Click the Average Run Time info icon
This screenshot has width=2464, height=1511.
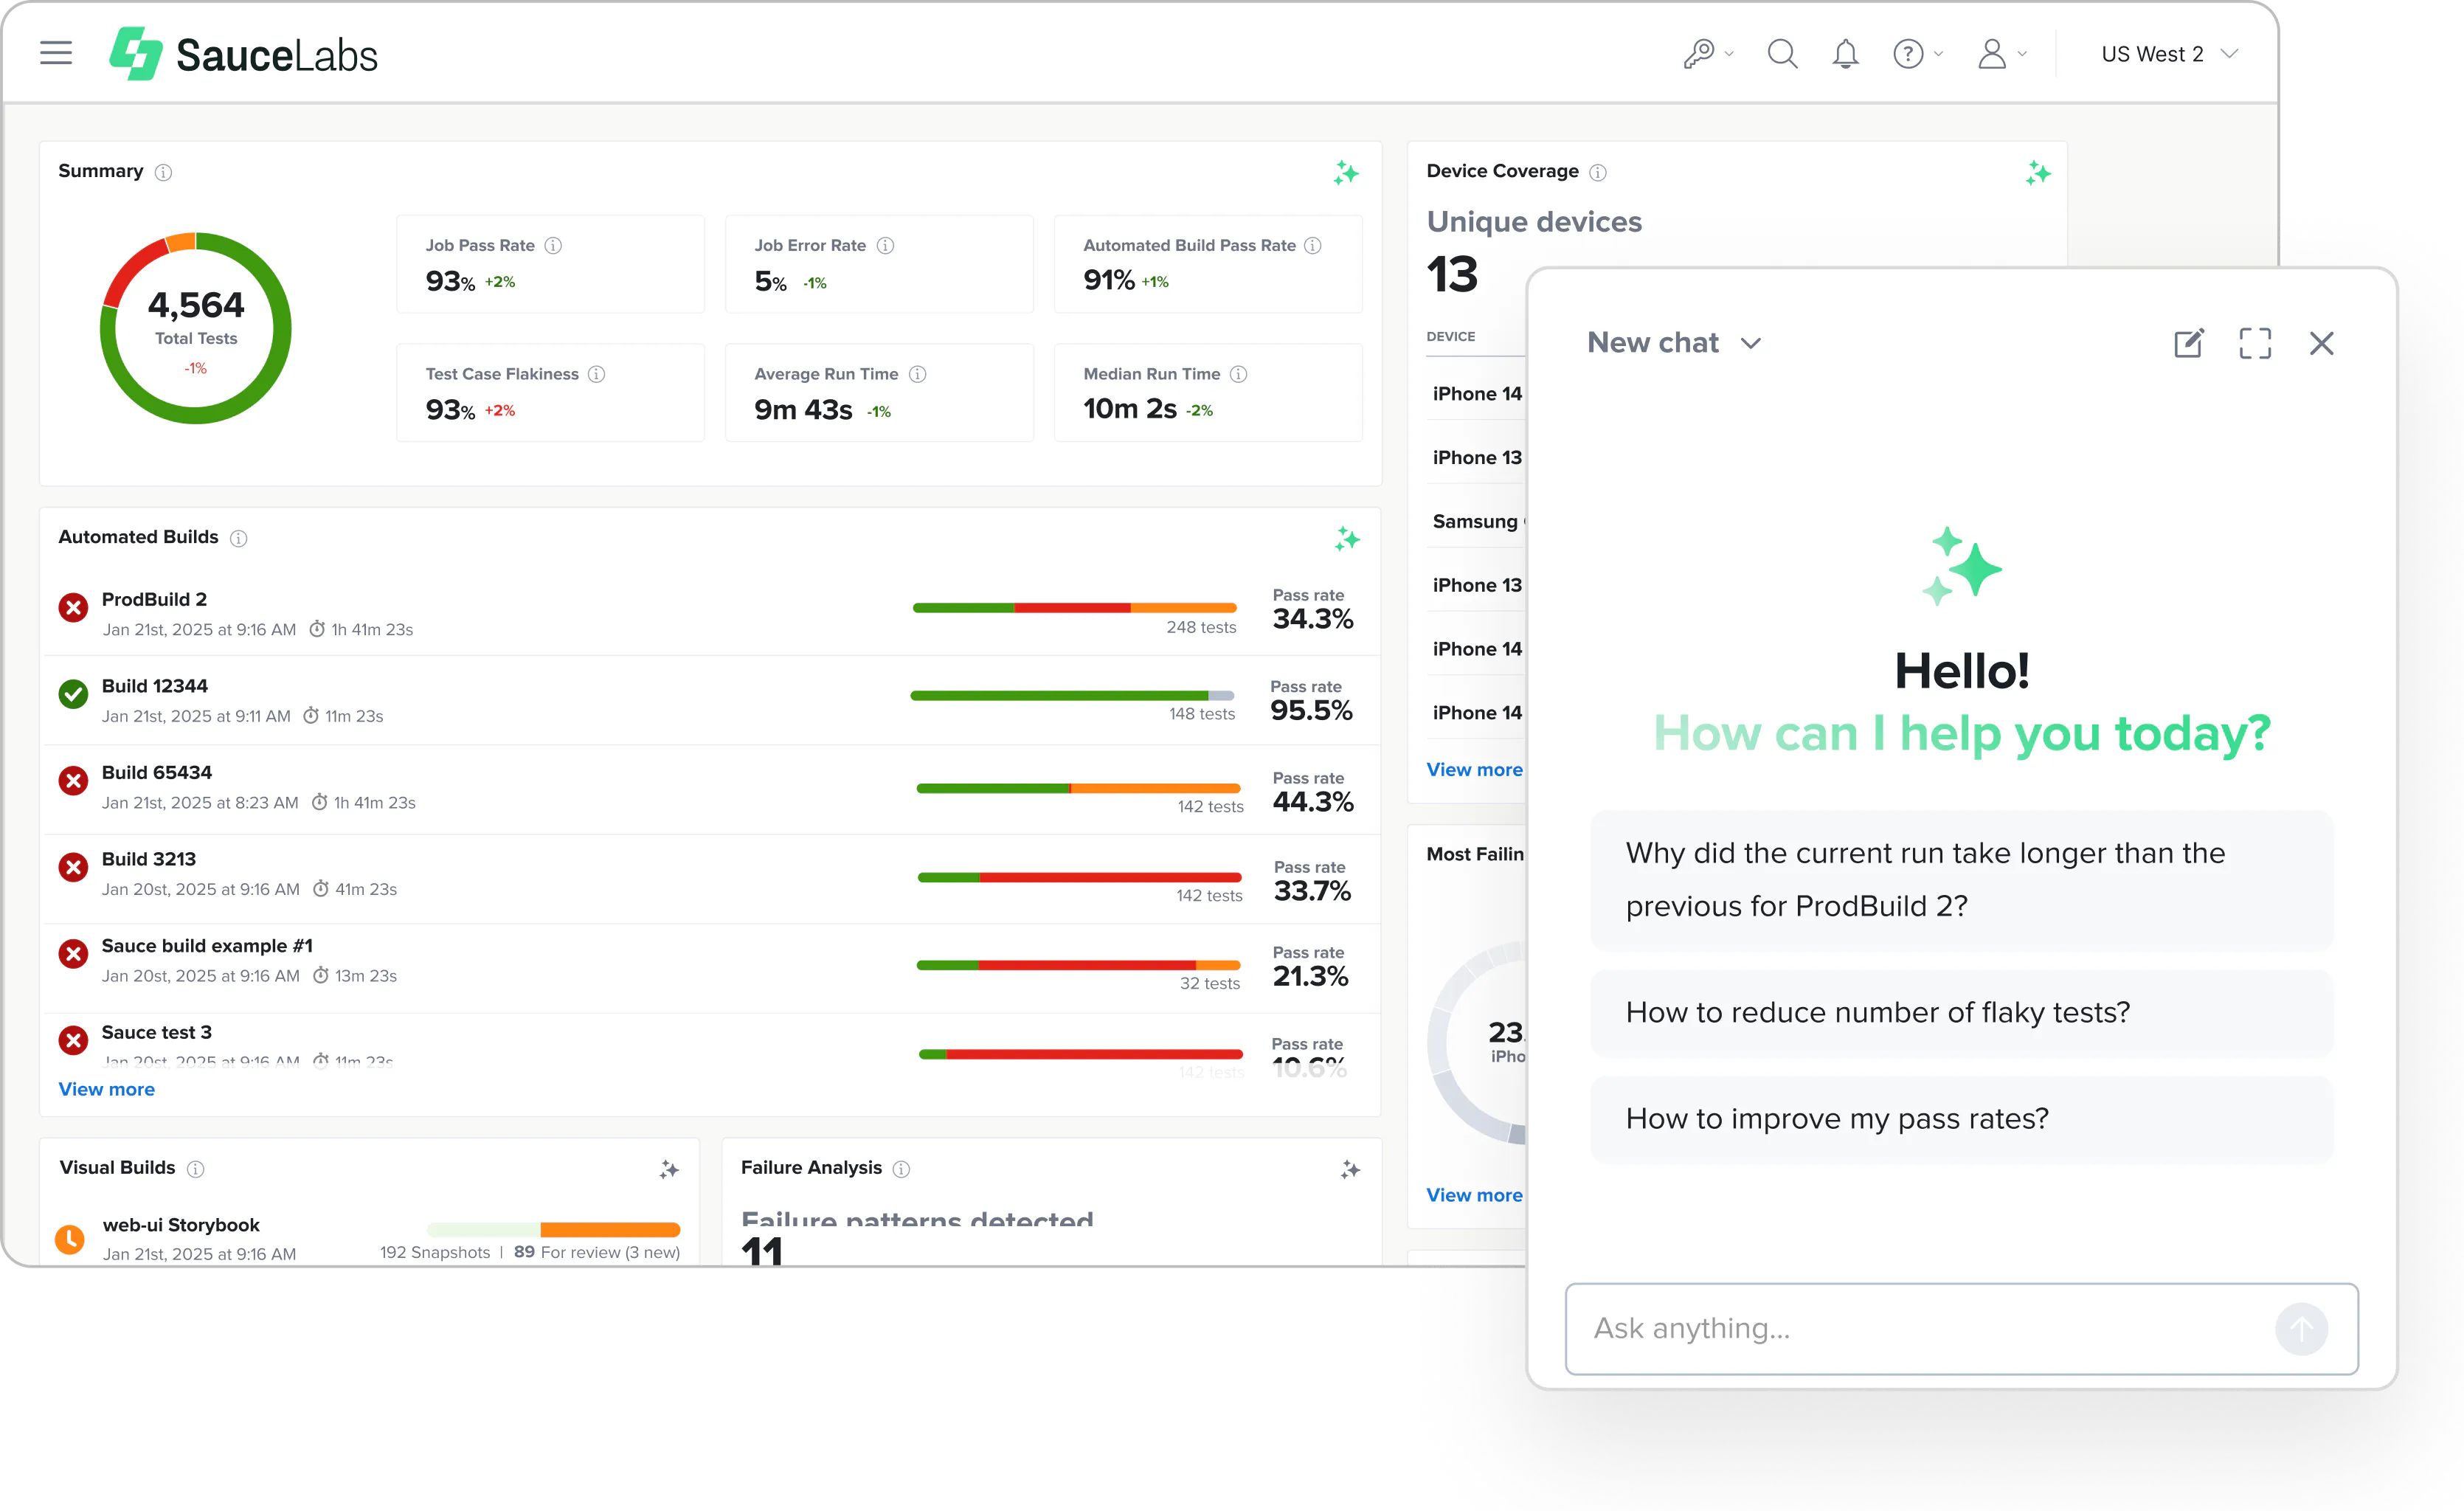(x=918, y=374)
